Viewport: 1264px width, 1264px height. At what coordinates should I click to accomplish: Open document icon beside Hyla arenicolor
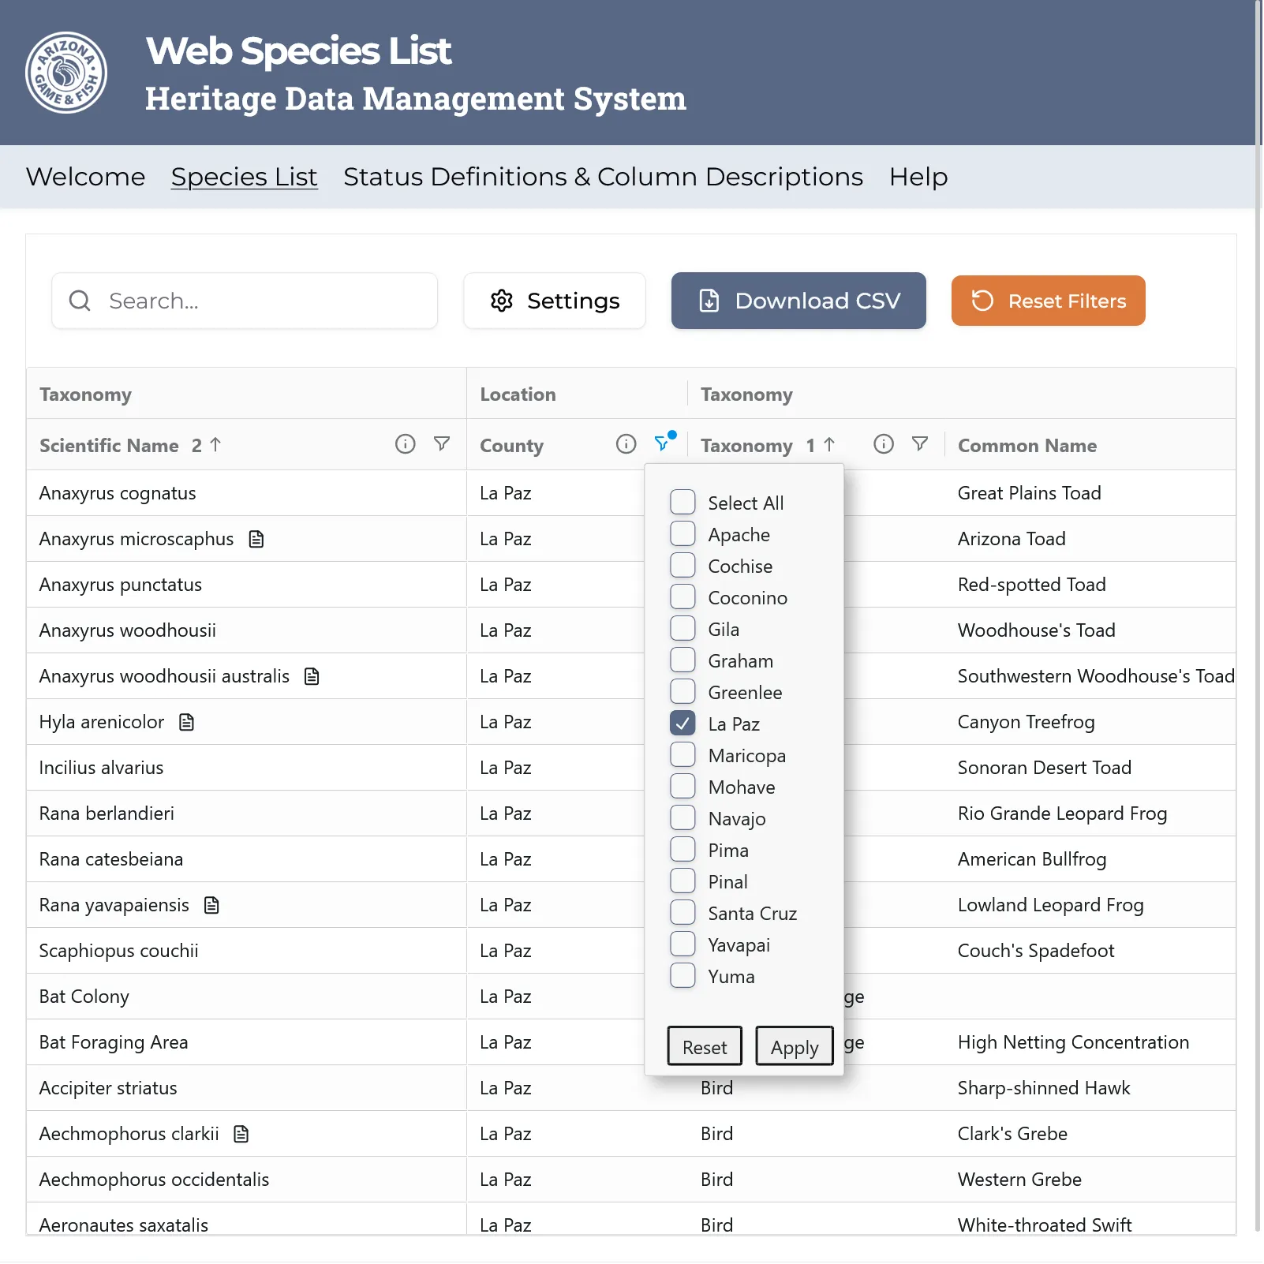(187, 722)
